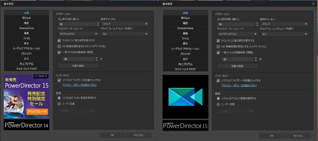This screenshot has height=141, width=318.
Task: Uncheck ソフトウェア アップデート自動チェック in PowerDirector 15 window
Action: click(x=218, y=81)
